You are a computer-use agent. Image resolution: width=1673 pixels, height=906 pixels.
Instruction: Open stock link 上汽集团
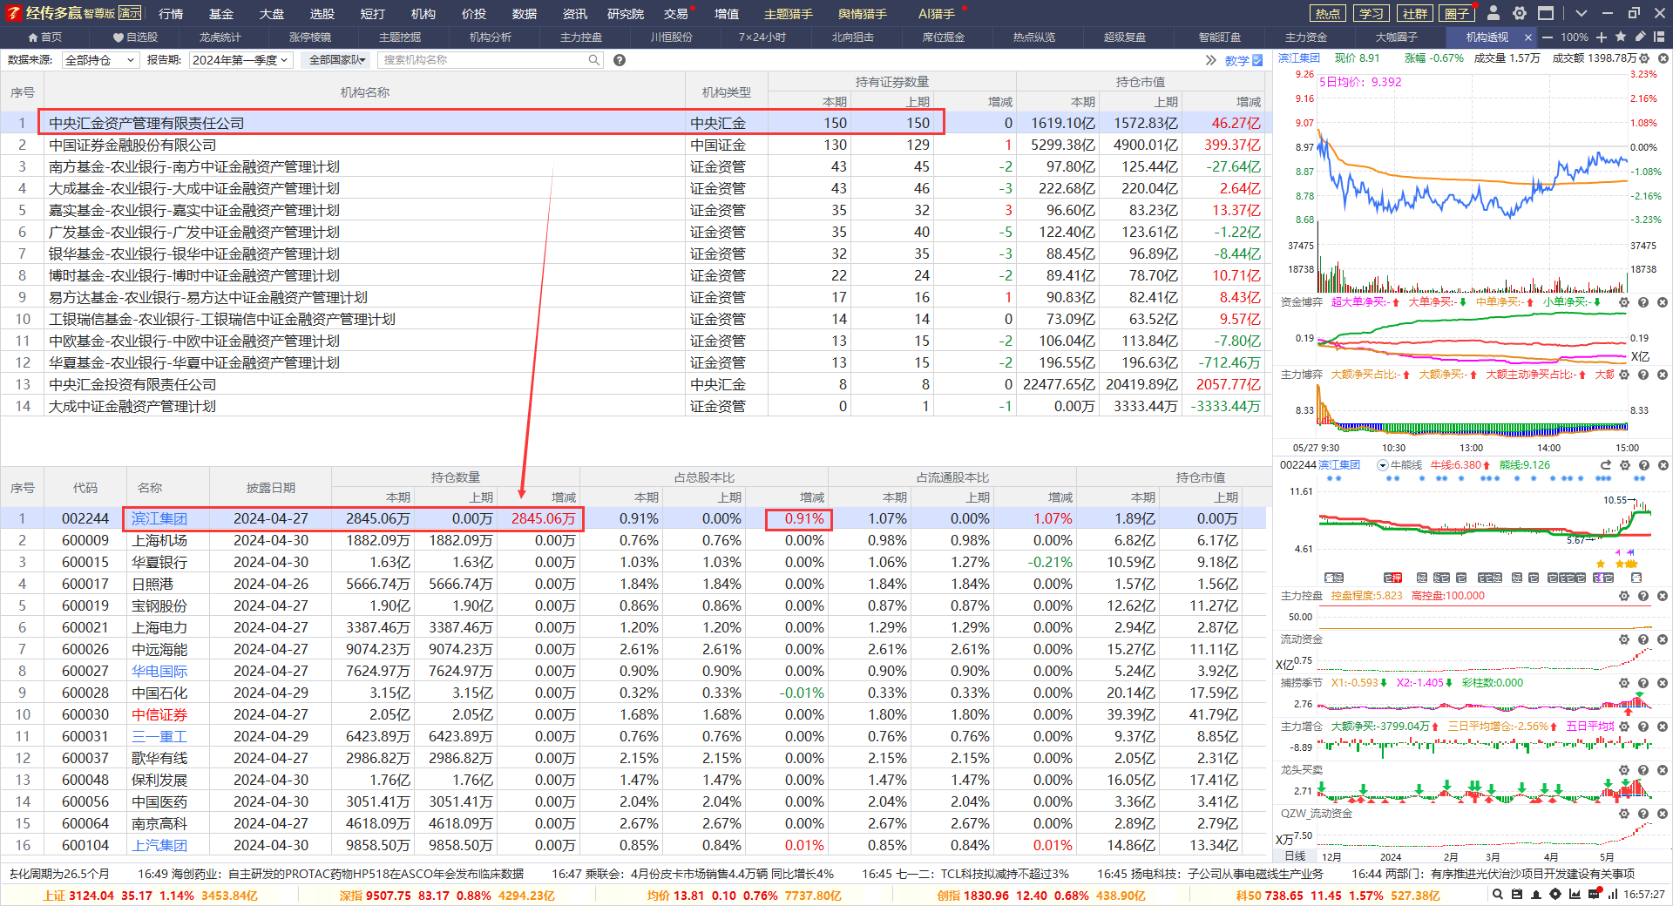(159, 845)
